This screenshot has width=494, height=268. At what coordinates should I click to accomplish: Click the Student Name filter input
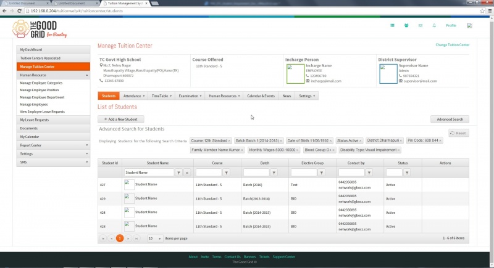click(149, 173)
